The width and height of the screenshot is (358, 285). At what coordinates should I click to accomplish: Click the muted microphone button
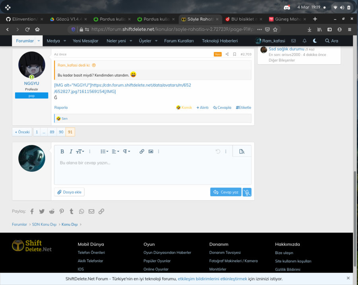click(x=247, y=192)
